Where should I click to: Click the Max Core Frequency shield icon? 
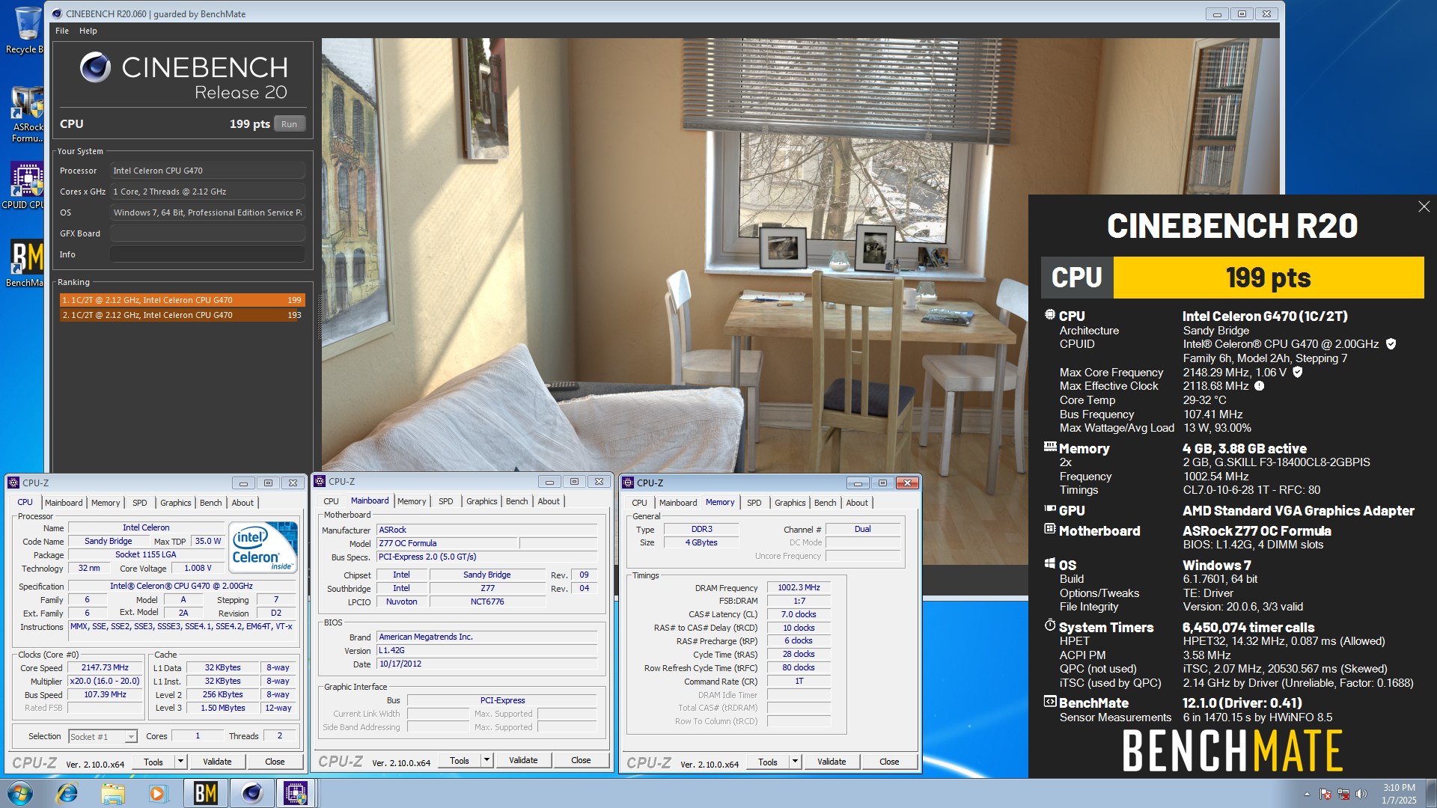coord(1298,372)
